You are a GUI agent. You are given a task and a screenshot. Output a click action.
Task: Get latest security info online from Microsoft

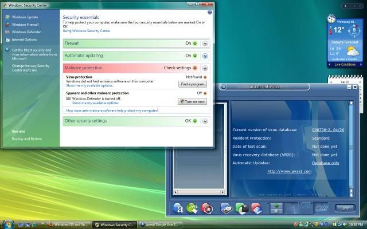(x=34, y=54)
